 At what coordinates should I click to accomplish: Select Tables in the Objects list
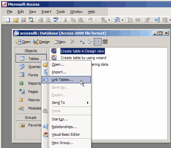[31, 58]
